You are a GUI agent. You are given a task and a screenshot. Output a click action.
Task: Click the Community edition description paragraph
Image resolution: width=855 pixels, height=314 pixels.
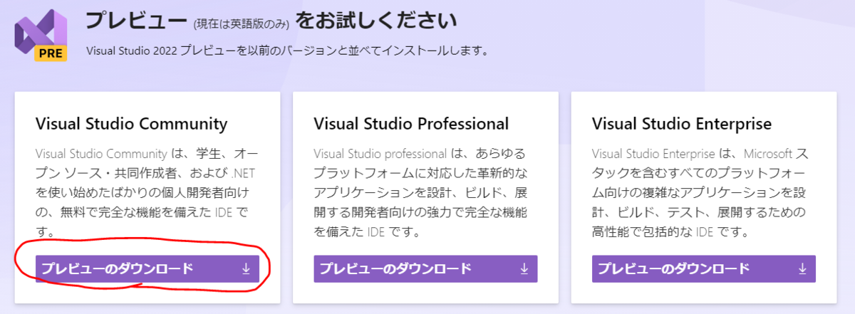point(146,193)
